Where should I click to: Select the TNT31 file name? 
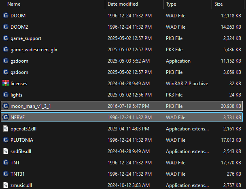tap(17, 174)
